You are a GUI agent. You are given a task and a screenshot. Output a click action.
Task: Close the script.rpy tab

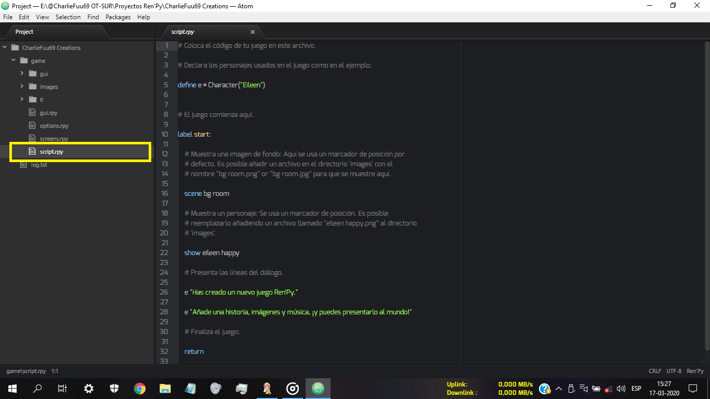pos(253,32)
